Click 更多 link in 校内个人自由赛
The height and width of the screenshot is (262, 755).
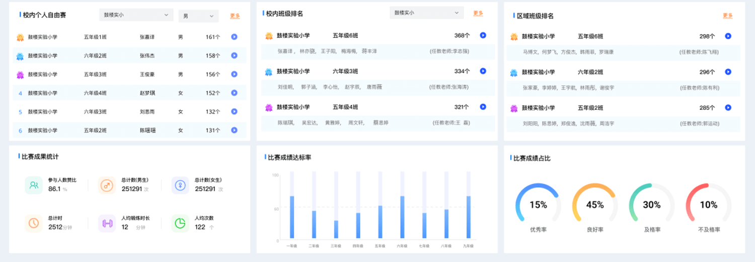click(235, 16)
